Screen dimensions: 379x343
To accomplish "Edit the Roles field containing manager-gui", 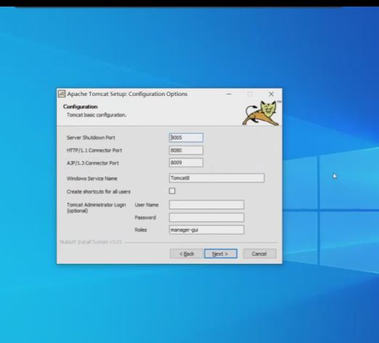I will point(206,230).
